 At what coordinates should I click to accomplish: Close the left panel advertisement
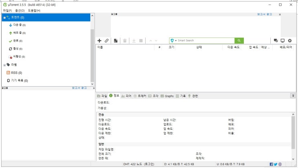point(94,88)
